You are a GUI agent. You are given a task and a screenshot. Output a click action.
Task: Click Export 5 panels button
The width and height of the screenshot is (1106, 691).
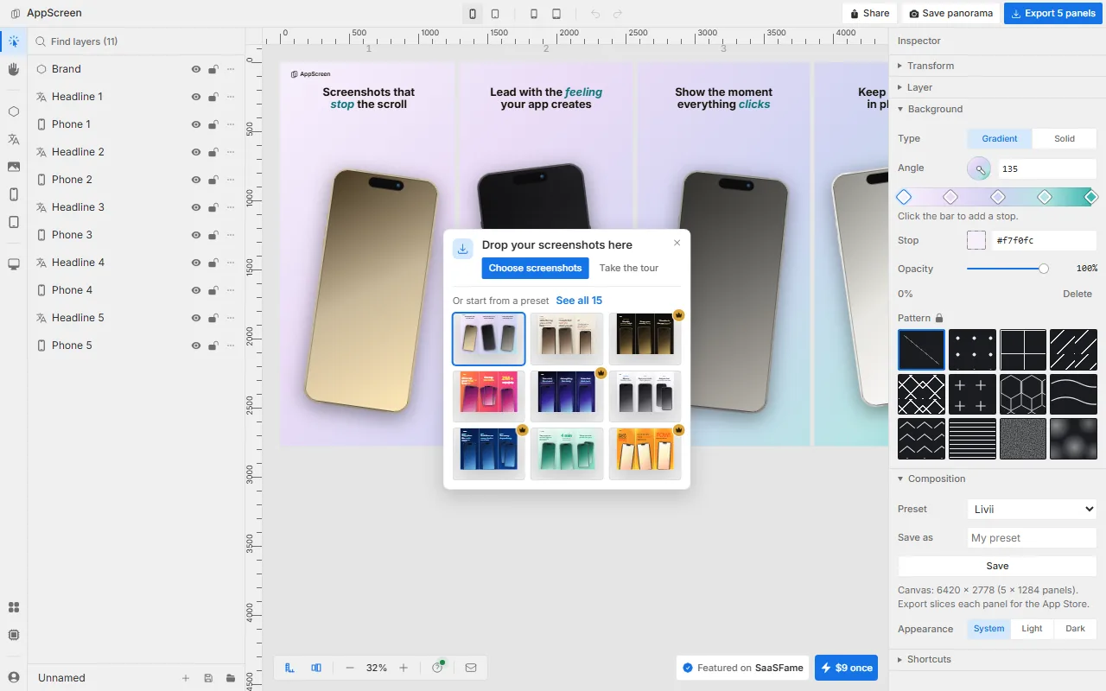pyautogui.click(x=1052, y=14)
